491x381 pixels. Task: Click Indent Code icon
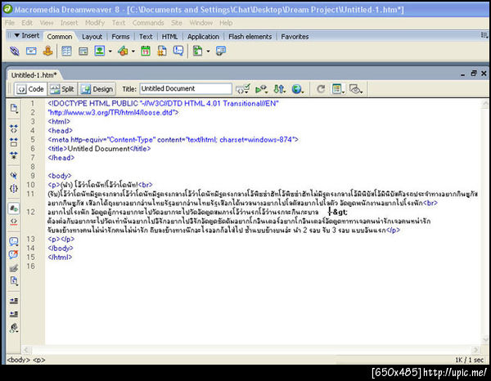tap(14, 301)
